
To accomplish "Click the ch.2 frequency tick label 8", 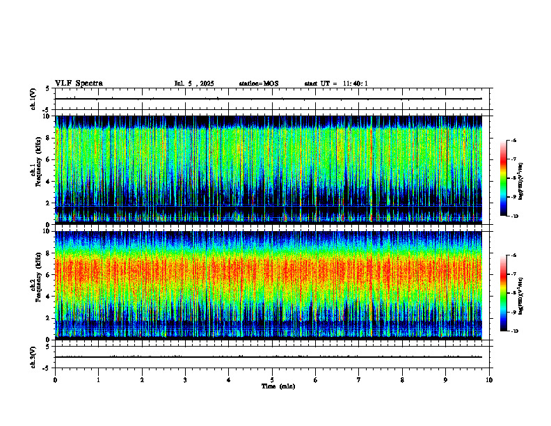I will coord(49,253).
